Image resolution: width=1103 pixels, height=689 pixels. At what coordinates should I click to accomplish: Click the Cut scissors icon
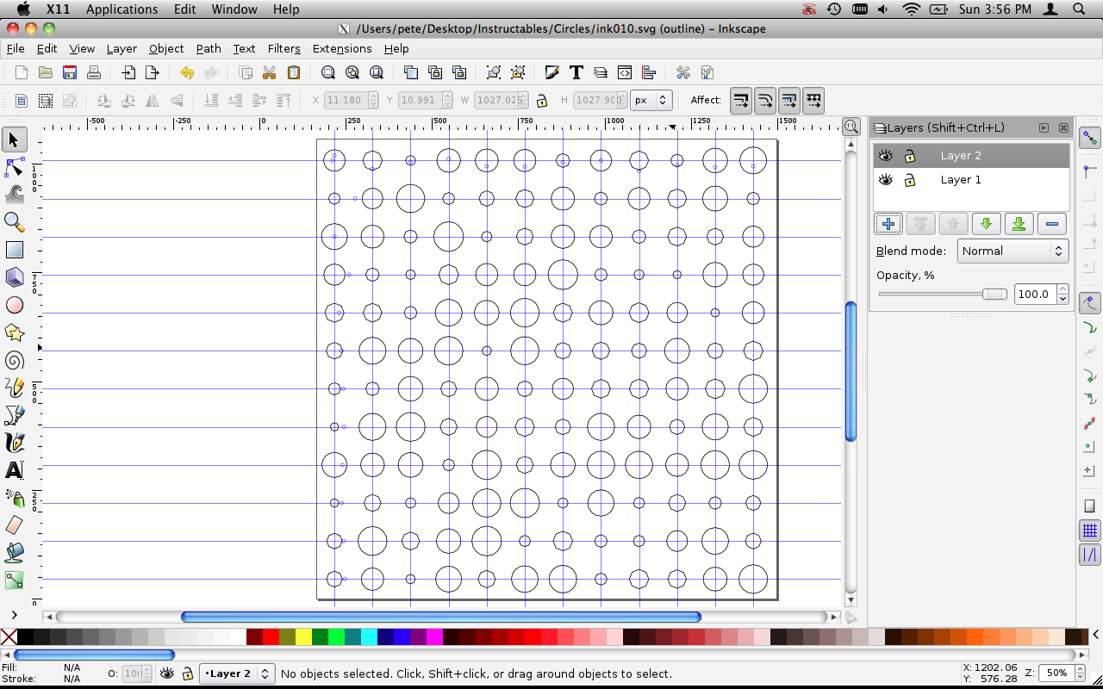pos(269,72)
